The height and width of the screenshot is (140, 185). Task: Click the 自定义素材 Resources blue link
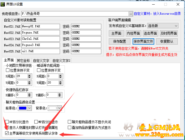[157, 14]
